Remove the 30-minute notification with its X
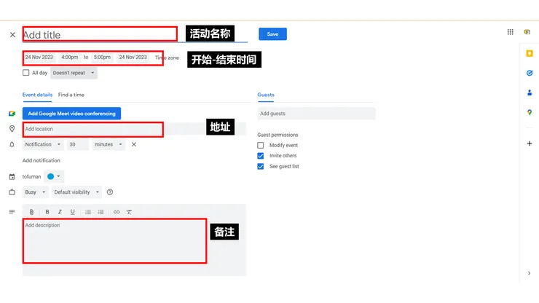The height and width of the screenshot is (303, 539). pos(134,144)
